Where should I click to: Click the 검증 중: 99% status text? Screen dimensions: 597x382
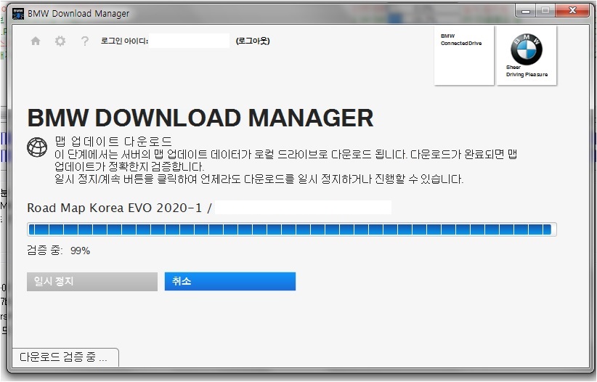59,251
